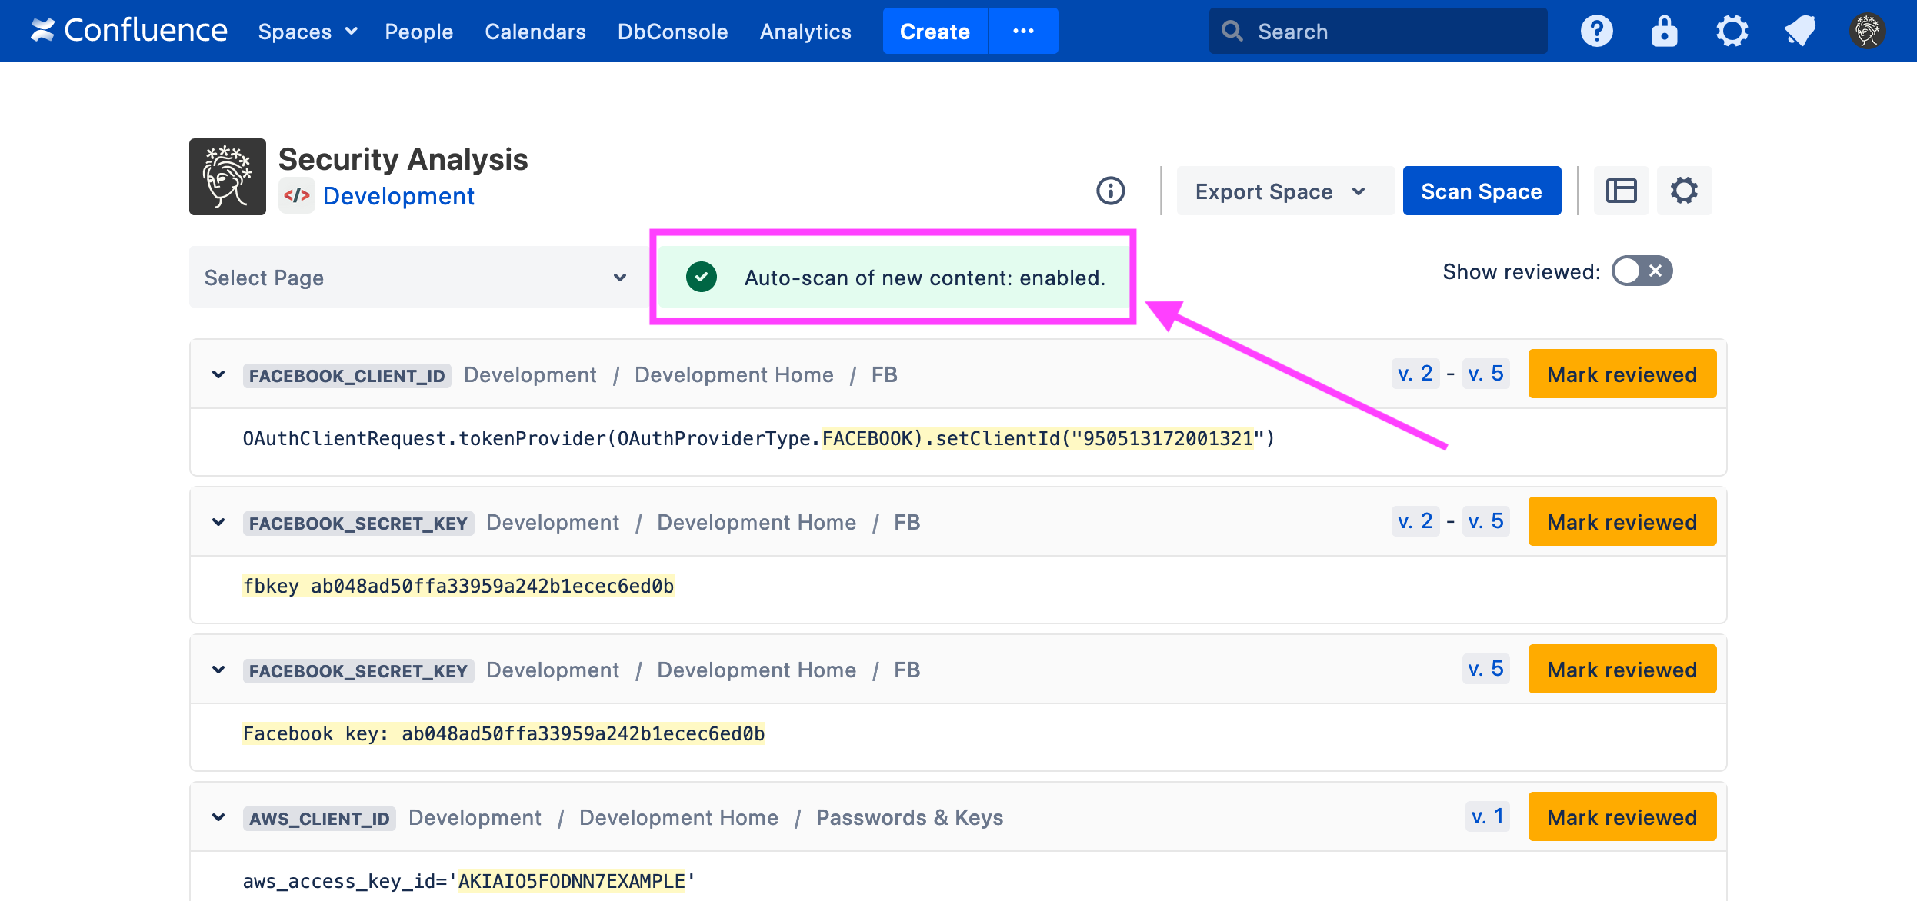Open the panel layout view icon

[1621, 191]
